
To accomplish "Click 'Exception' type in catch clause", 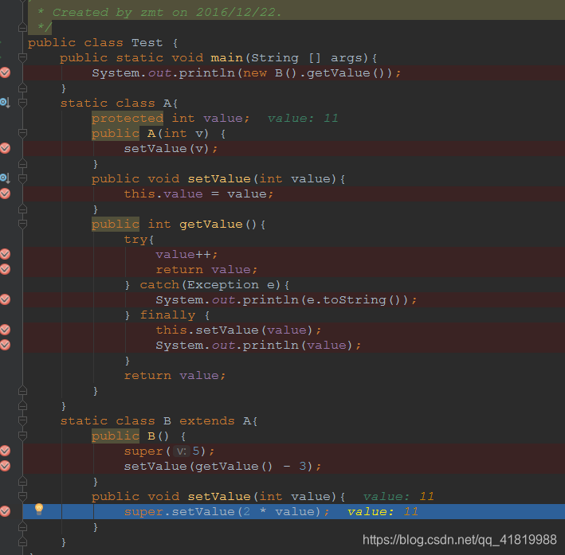I will pyautogui.click(x=223, y=284).
